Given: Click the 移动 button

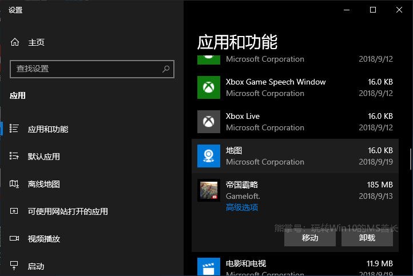Looking at the screenshot, I should coord(310,238).
